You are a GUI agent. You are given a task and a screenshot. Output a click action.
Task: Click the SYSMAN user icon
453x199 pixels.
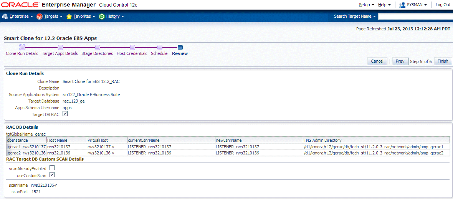[x=402, y=5]
